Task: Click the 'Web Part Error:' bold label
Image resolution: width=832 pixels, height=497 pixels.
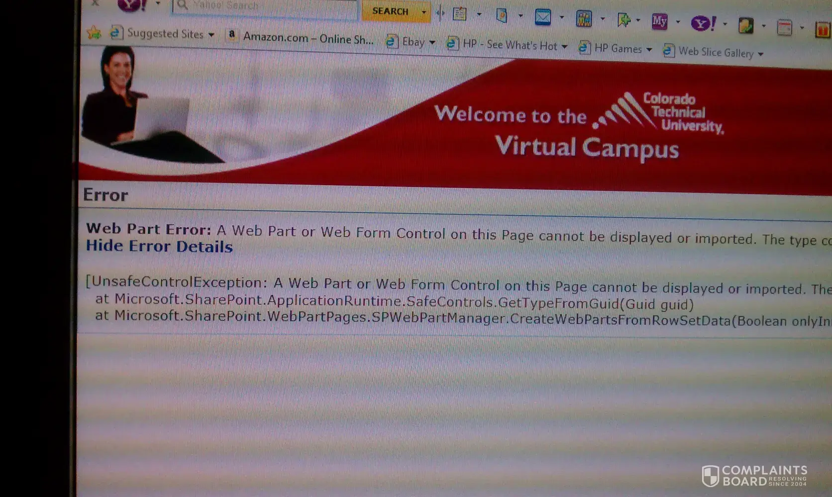Action: [149, 229]
